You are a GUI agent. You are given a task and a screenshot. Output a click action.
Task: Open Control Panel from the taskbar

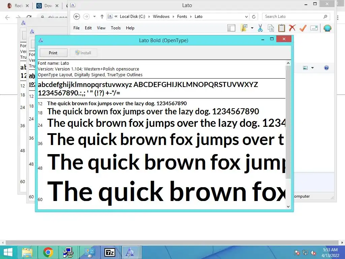(90, 252)
